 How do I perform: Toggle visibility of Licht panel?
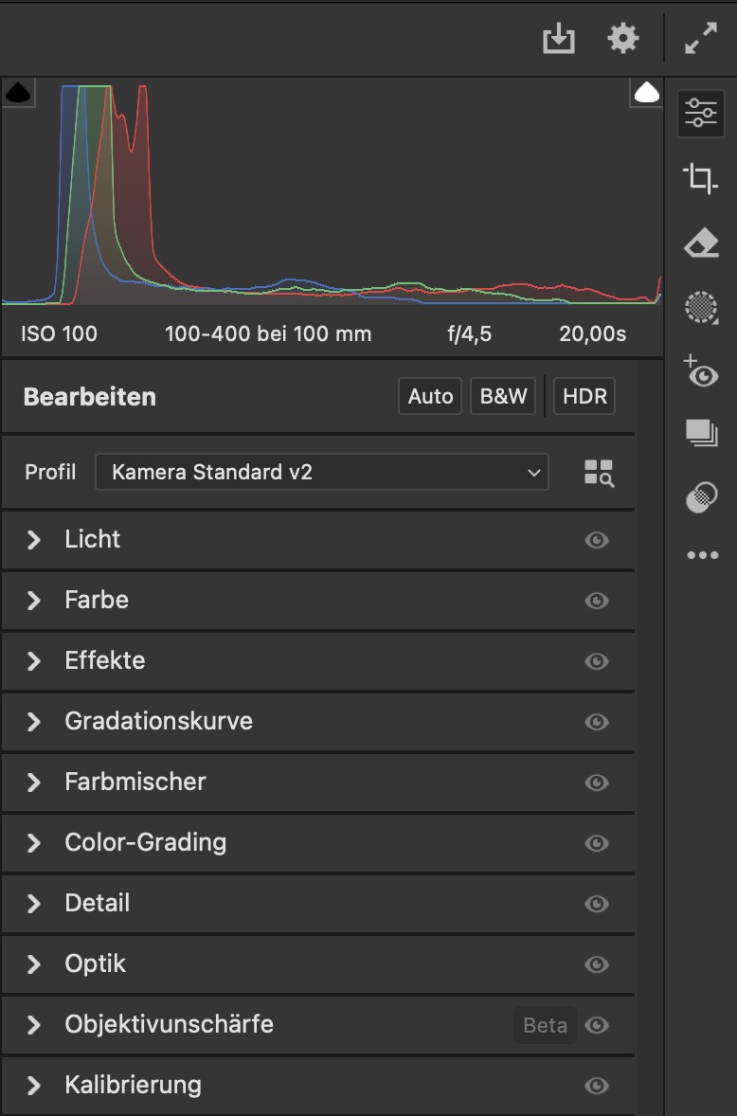pyautogui.click(x=597, y=540)
